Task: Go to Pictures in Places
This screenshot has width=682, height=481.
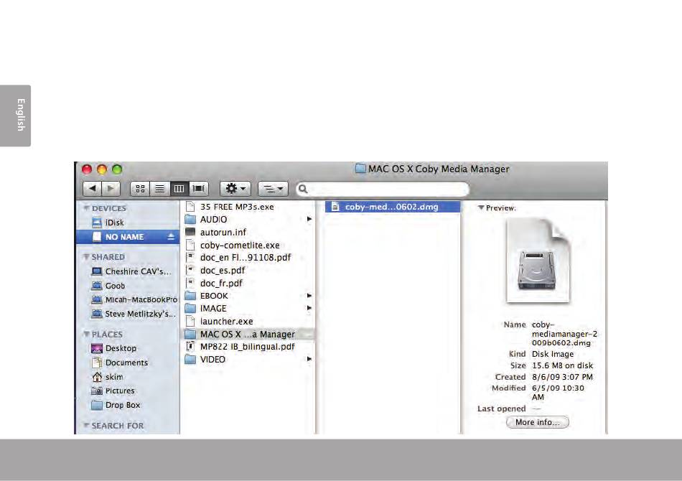Action: pos(128,391)
